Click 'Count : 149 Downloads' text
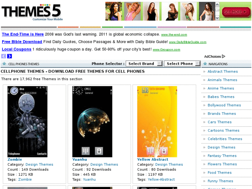Viewport: 252px width, 189px height. pos(28,170)
